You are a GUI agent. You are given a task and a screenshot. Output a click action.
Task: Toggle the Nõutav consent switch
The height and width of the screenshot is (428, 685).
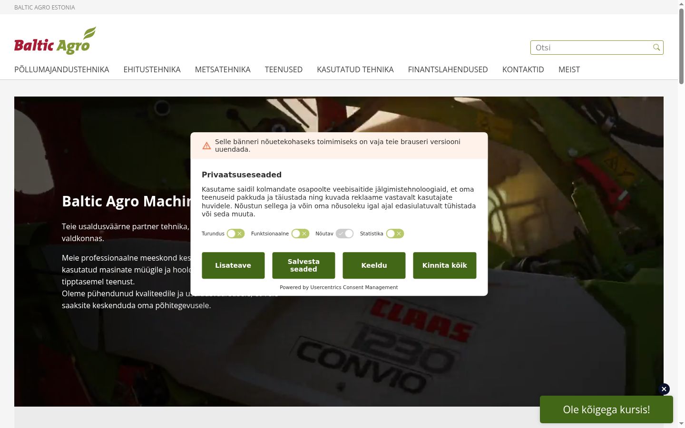click(344, 233)
